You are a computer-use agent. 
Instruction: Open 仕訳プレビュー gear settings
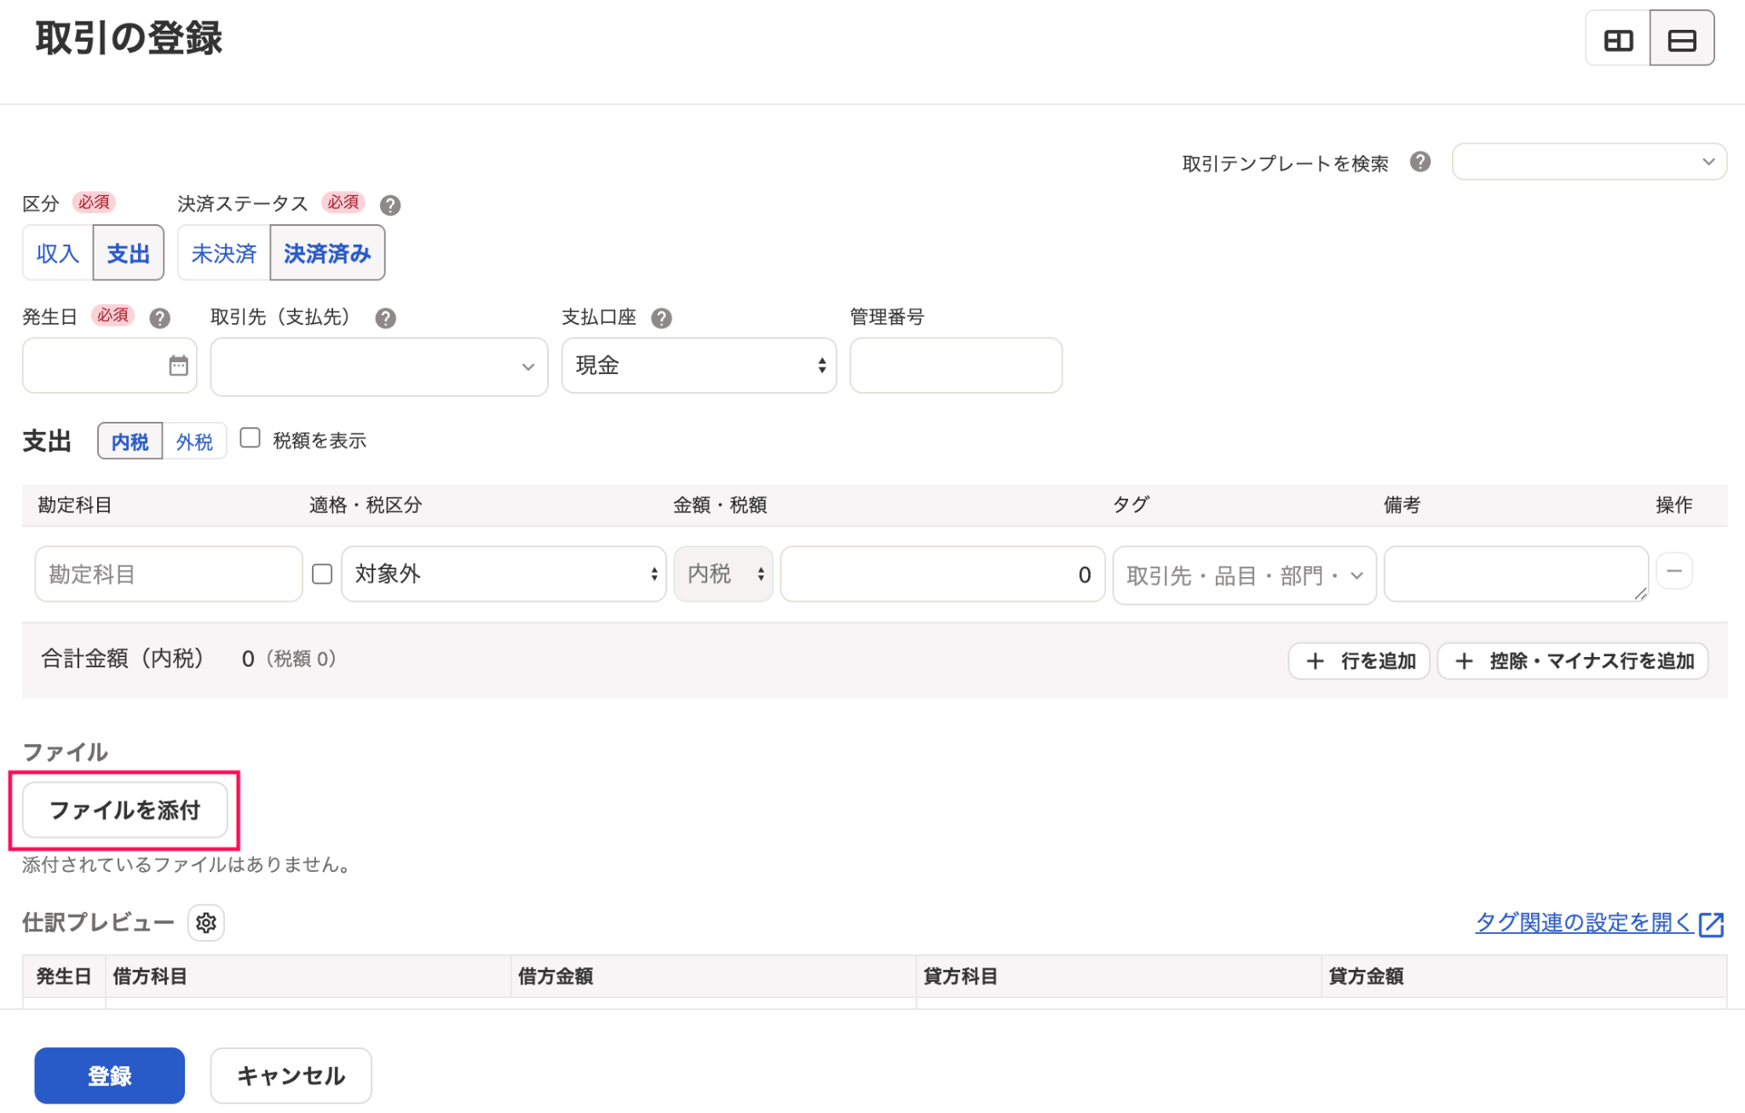(206, 923)
